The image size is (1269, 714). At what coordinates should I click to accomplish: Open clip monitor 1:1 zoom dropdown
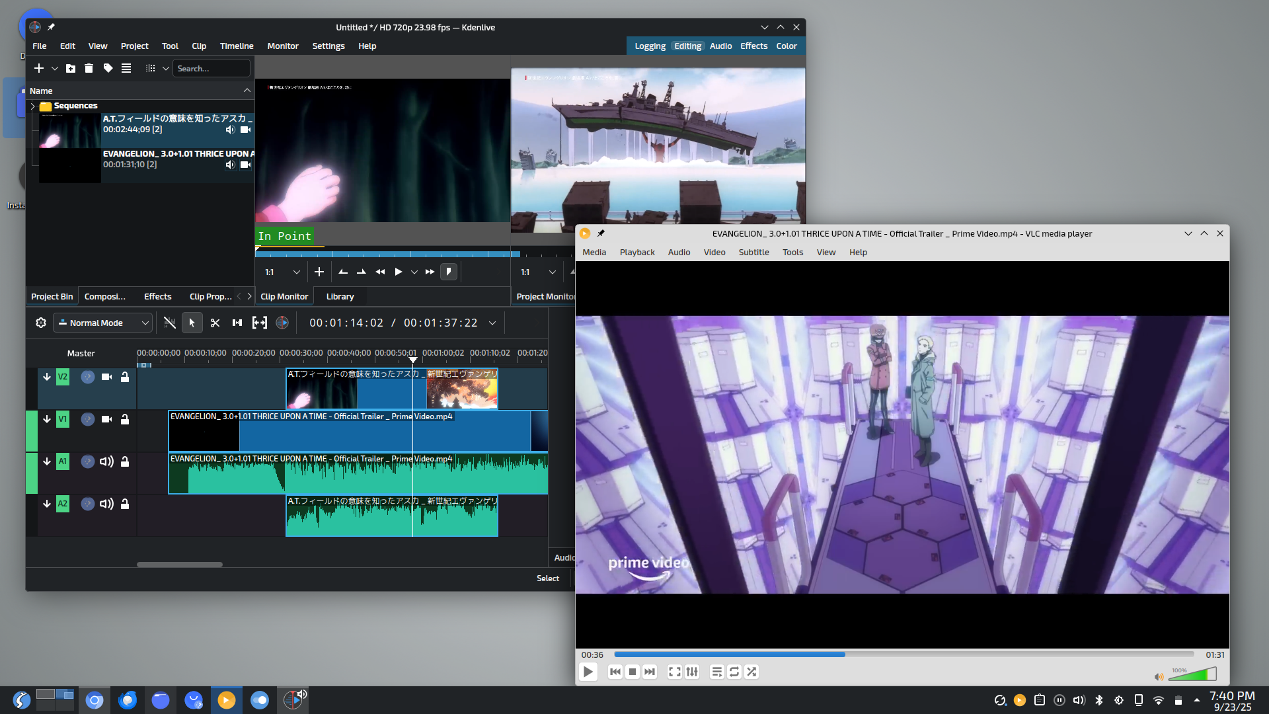(x=296, y=272)
